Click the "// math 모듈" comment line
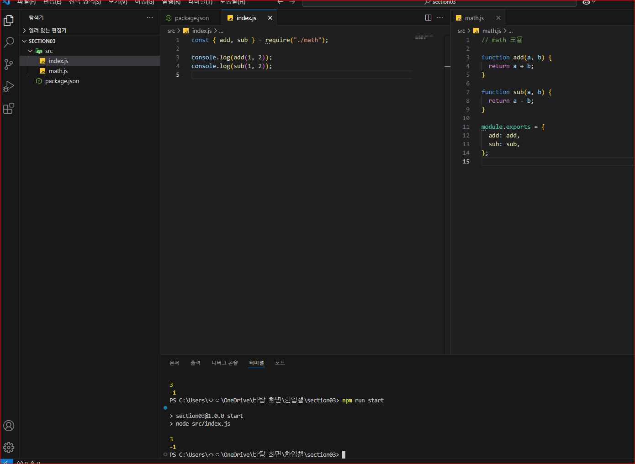 (x=502, y=40)
